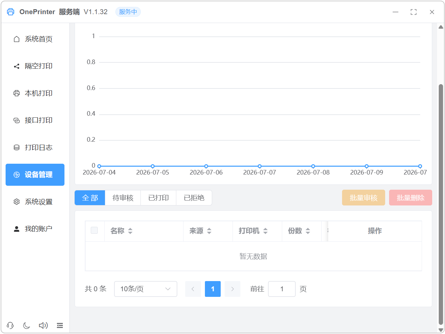Open the 本机打印 section
The image size is (445, 334).
[x=35, y=93]
